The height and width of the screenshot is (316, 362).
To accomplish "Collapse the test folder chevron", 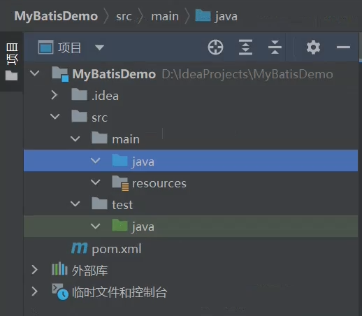I will [x=75, y=204].
